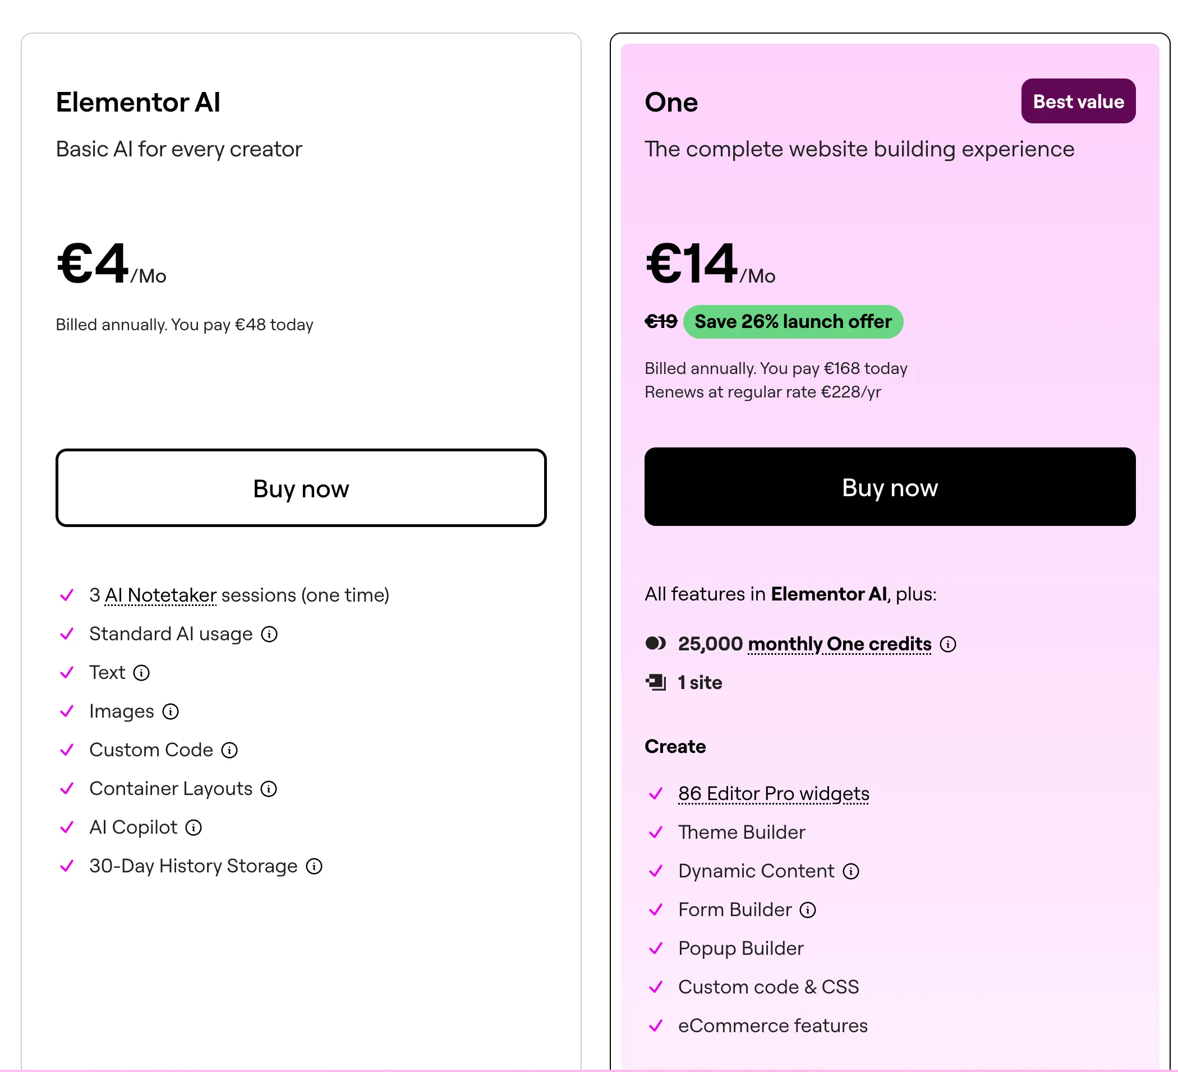Viewport: 1178px width, 1072px height.
Task: Click the Container Layouts info icon
Action: (x=268, y=789)
